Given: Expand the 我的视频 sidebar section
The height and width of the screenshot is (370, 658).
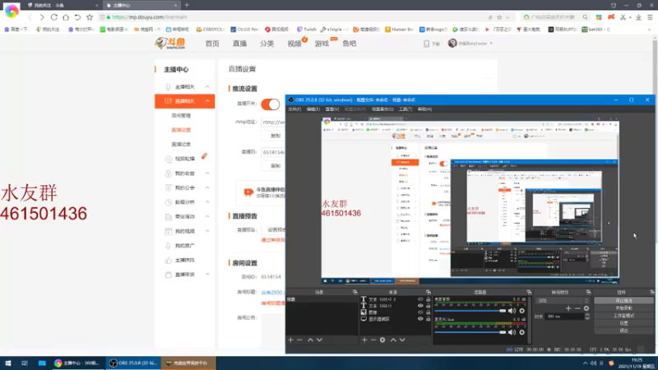Looking at the screenshot, I should (x=207, y=231).
